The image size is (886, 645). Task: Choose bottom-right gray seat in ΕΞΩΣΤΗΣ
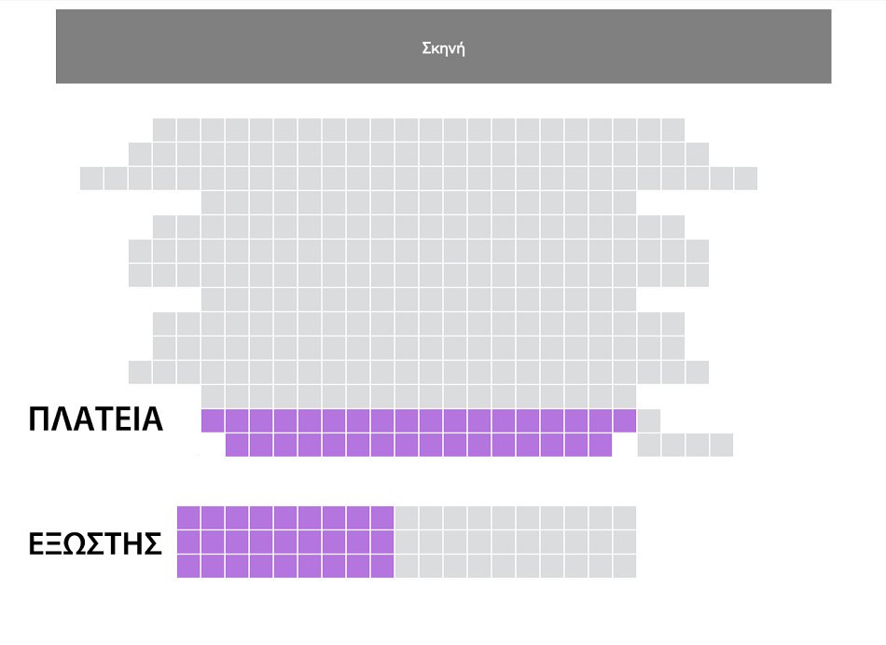coord(625,566)
